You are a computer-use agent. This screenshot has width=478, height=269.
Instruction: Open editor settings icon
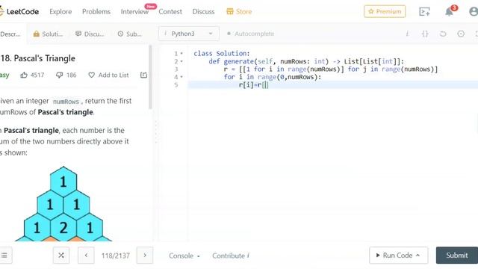(461, 34)
